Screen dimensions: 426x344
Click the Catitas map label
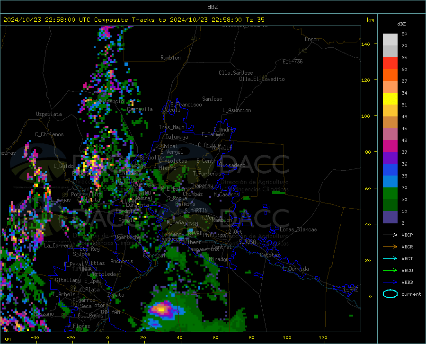click(270, 255)
